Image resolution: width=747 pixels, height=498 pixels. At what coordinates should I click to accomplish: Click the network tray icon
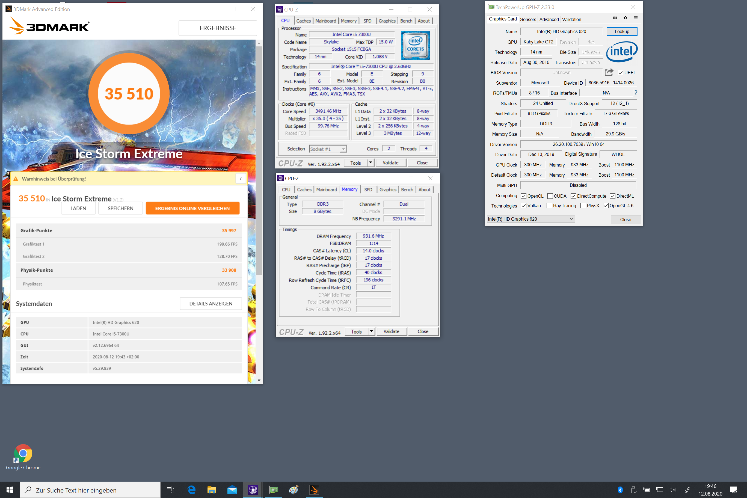tap(659, 490)
